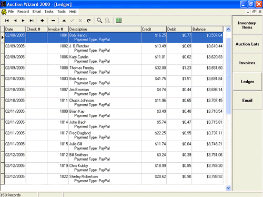Open search with the magnifying glass icon
Screen dimensions: 263x197
click(x=99, y=21)
